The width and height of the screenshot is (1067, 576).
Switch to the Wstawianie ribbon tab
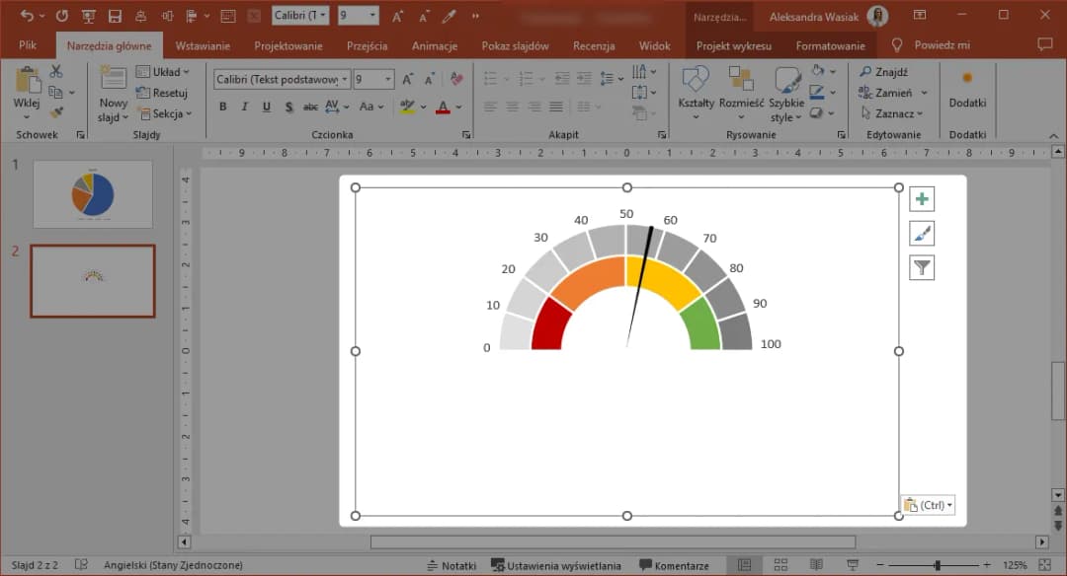point(203,45)
